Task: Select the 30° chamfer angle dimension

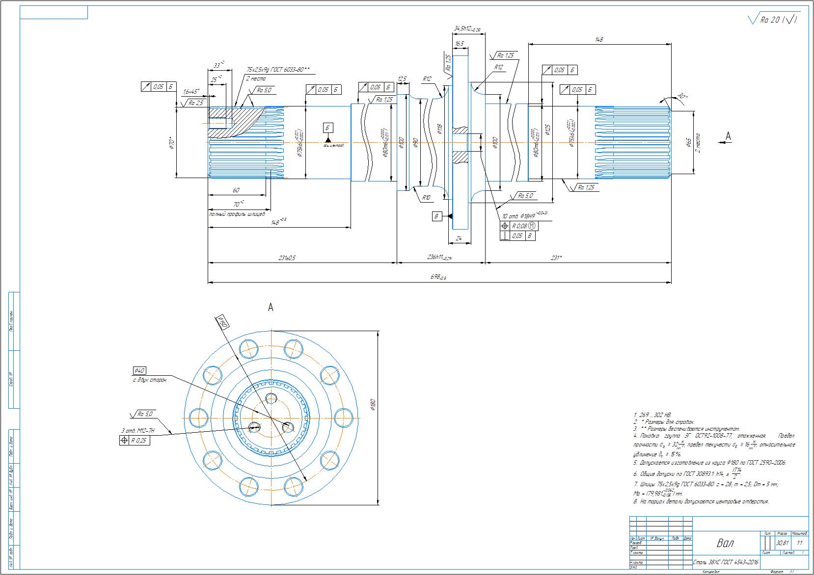Action: click(681, 97)
